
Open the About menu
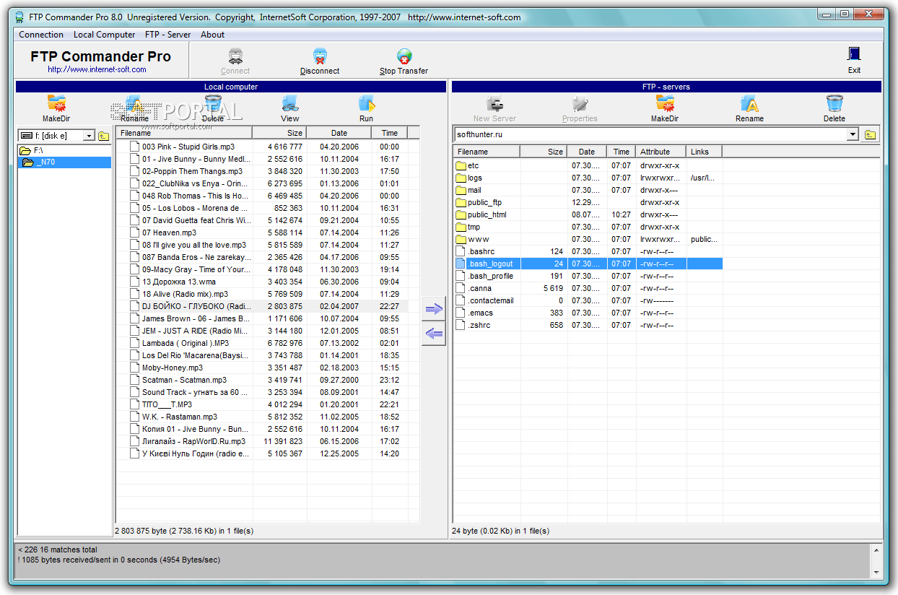tap(213, 35)
